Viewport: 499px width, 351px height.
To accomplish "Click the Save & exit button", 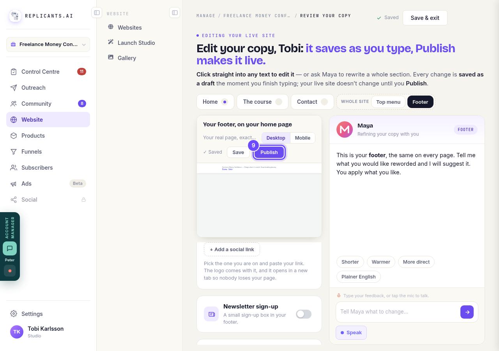I will point(425,18).
